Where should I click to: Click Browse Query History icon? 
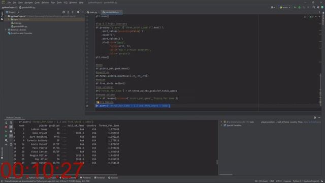(x=6, y=140)
